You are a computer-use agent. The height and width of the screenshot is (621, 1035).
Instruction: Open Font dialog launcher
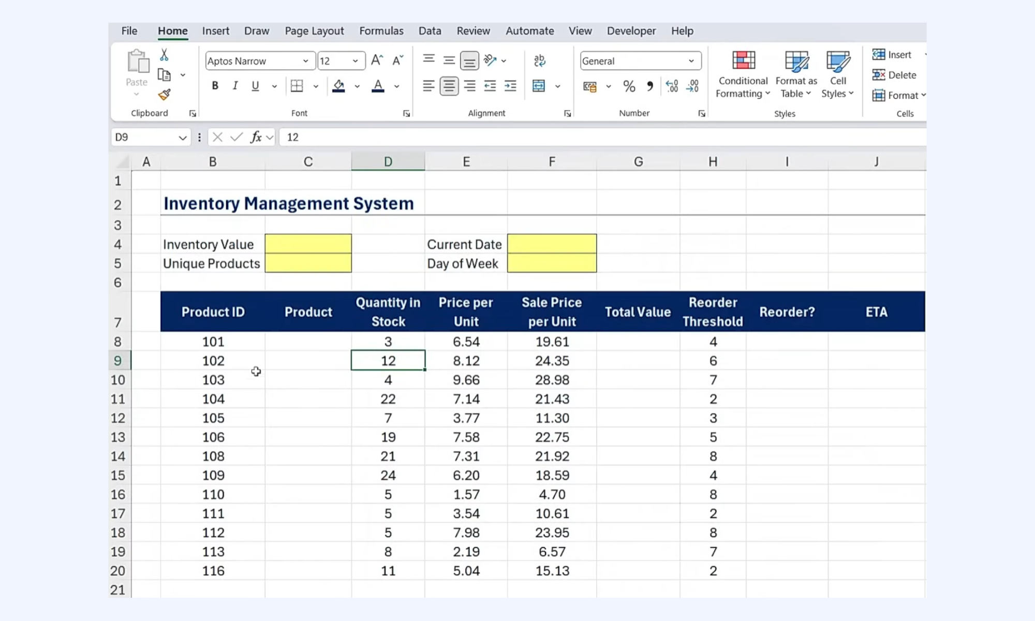[x=407, y=114]
